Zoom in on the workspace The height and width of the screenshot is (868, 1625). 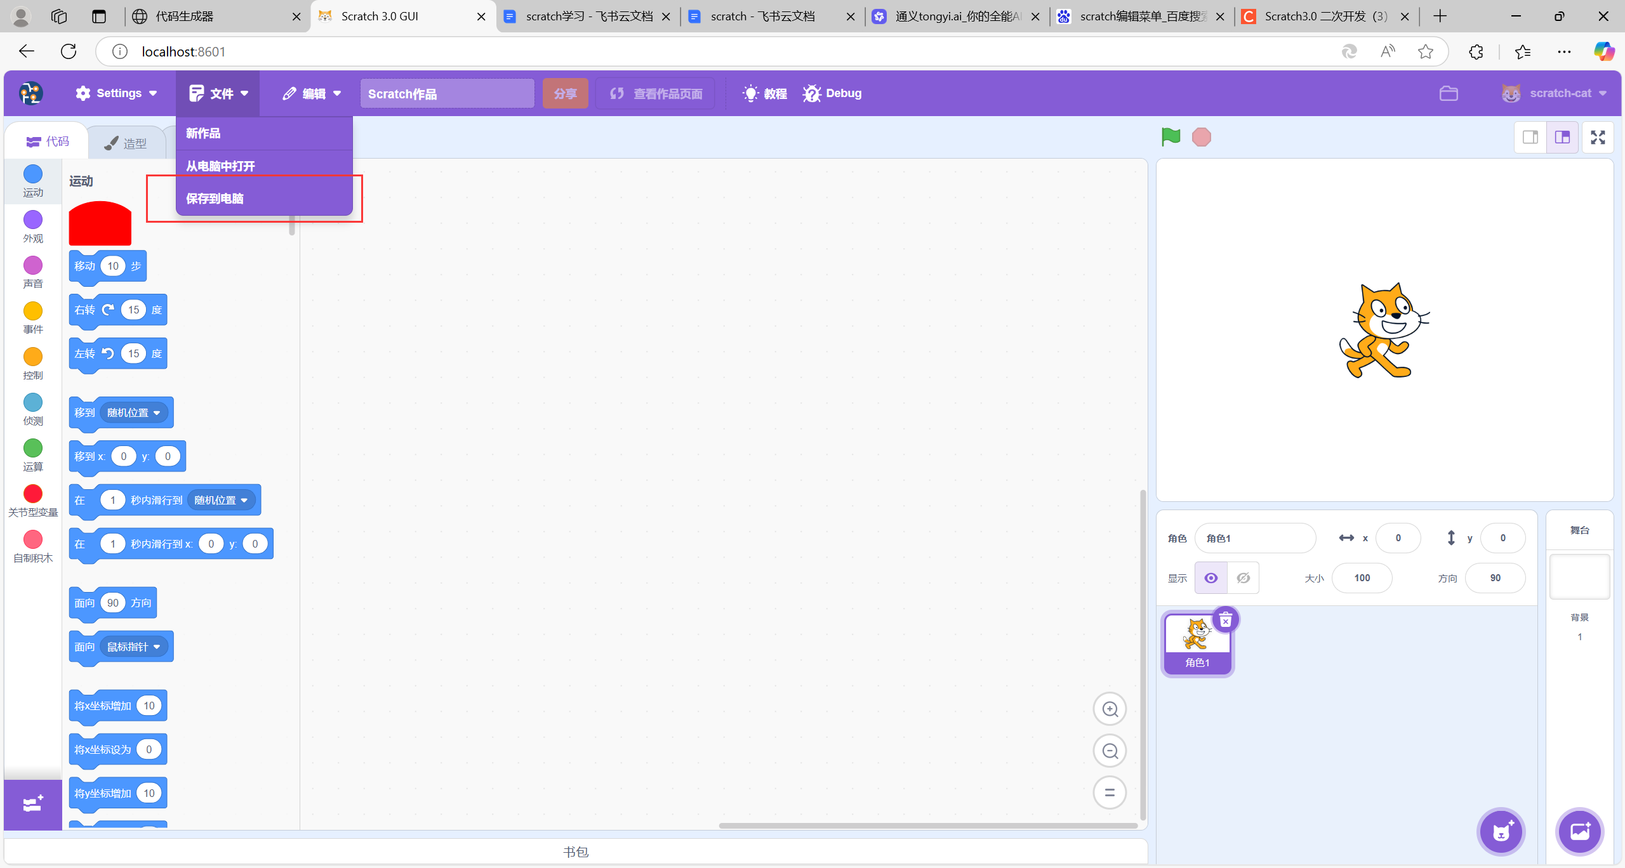[1110, 709]
